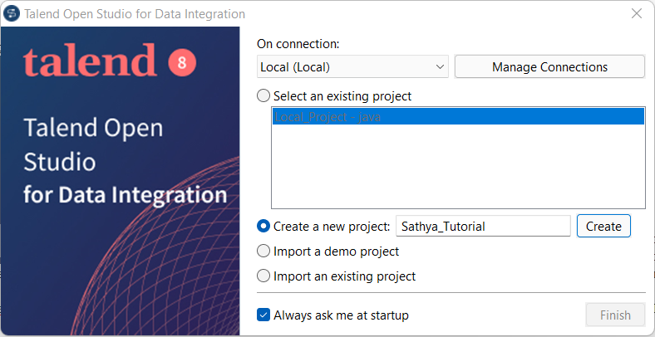The image size is (655, 337).
Task: Click the On connection label
Action: [298, 44]
